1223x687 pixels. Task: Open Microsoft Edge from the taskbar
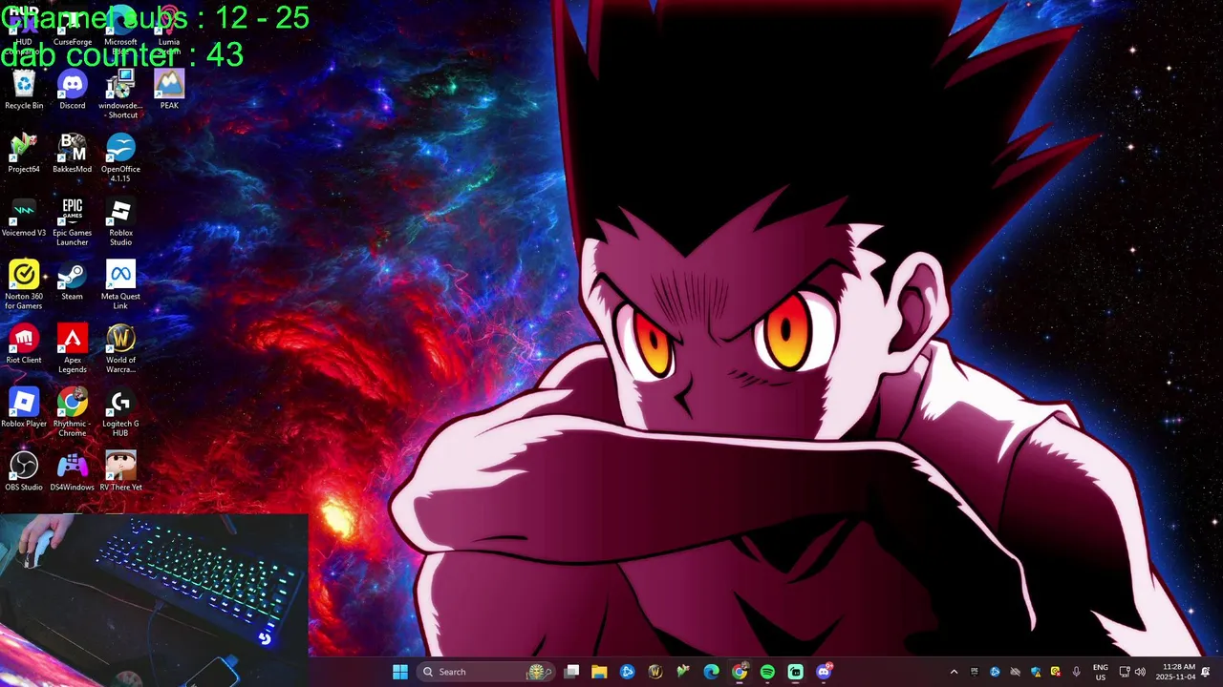pos(712,672)
